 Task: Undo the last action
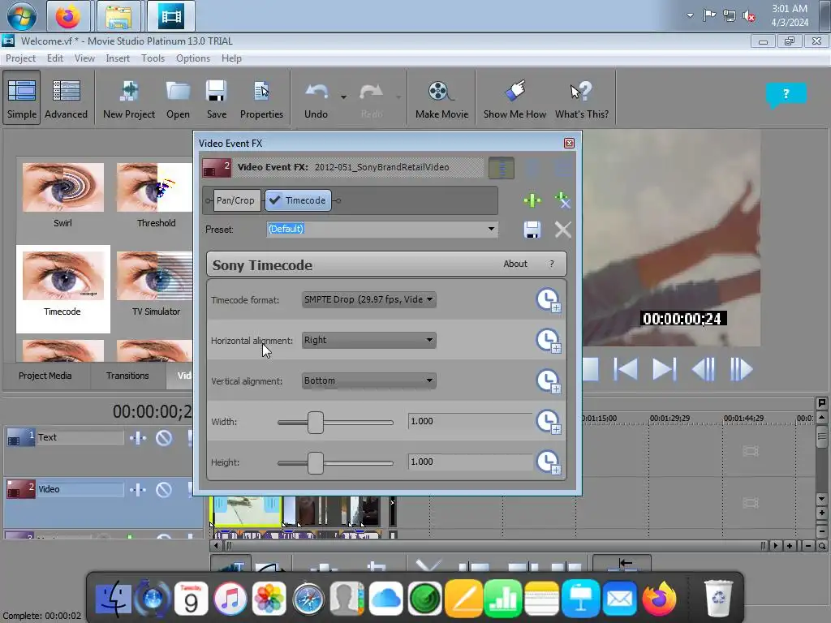[316, 98]
